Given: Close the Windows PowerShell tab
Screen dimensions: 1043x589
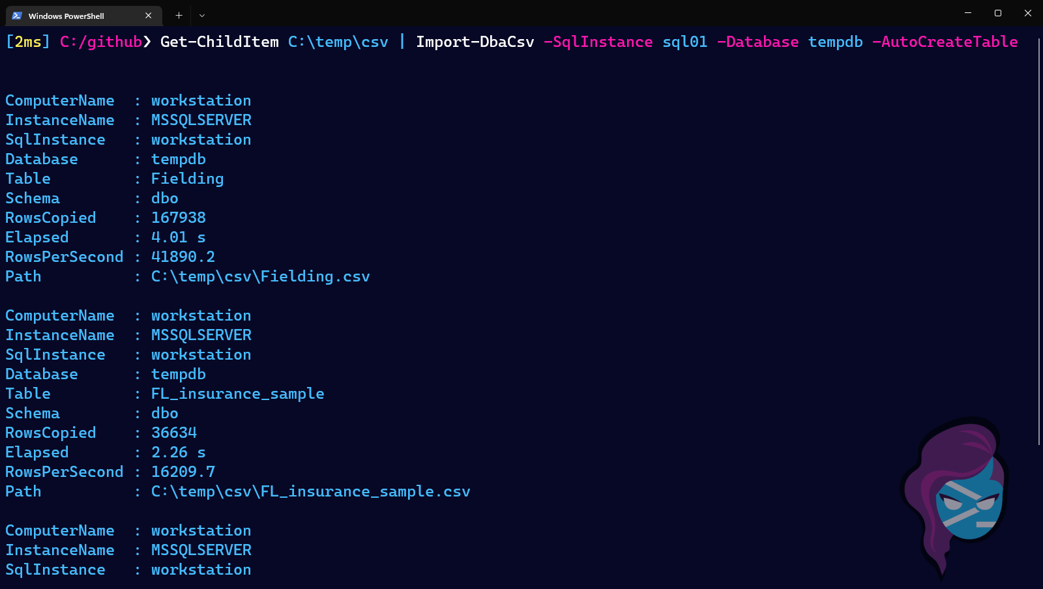Looking at the screenshot, I should [149, 16].
